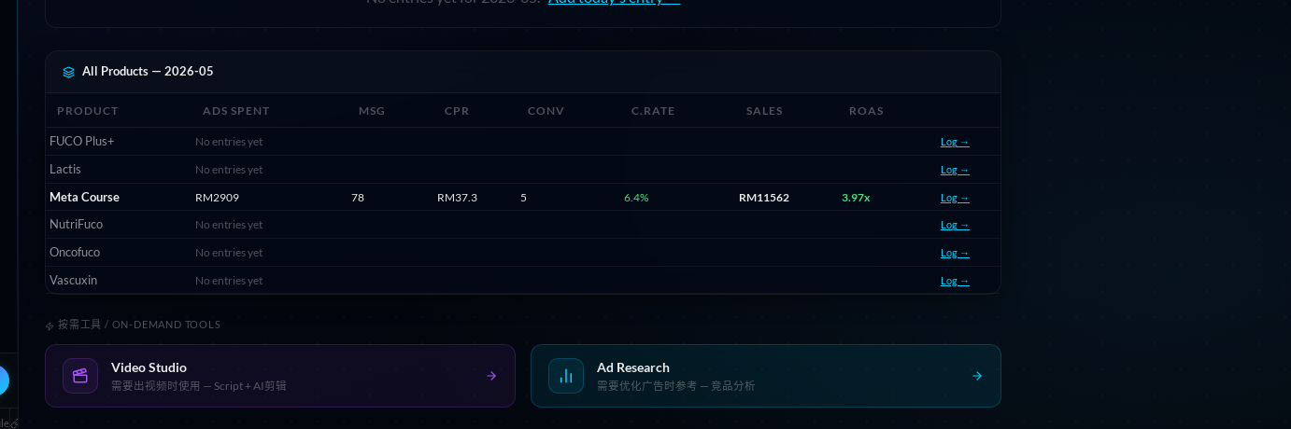The image size is (1291, 429).
Task: Click the All Products layers icon
Action: [68, 72]
